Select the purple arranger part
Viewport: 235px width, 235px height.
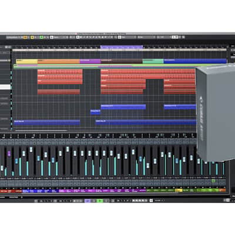point(90,62)
